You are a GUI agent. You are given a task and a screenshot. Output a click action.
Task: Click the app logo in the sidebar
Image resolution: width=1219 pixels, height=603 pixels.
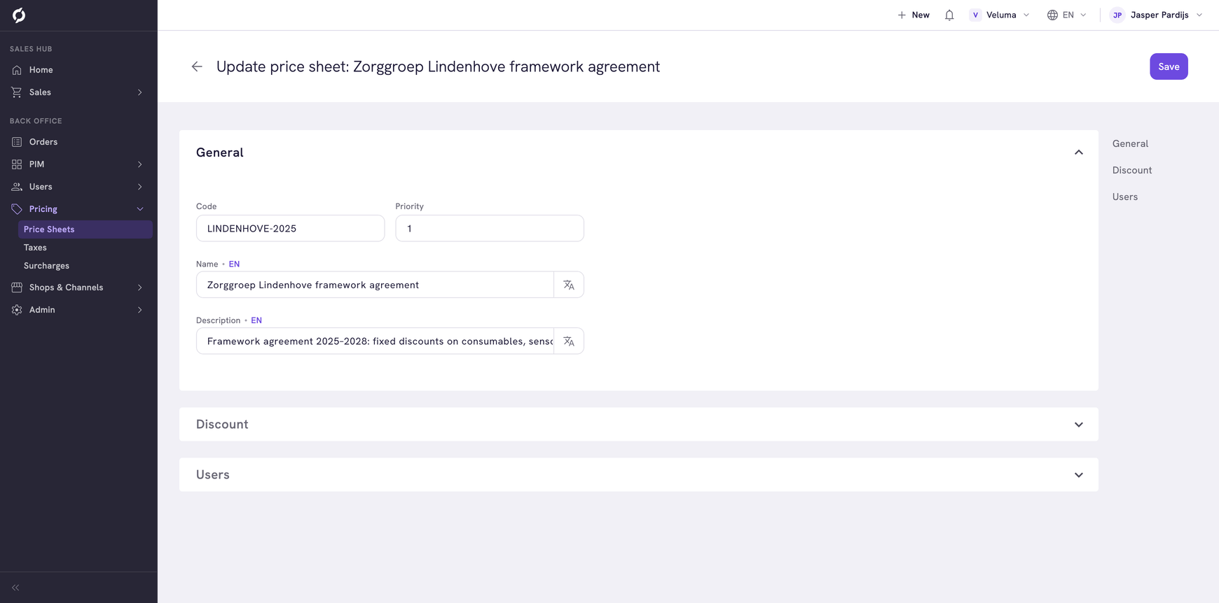click(x=19, y=15)
